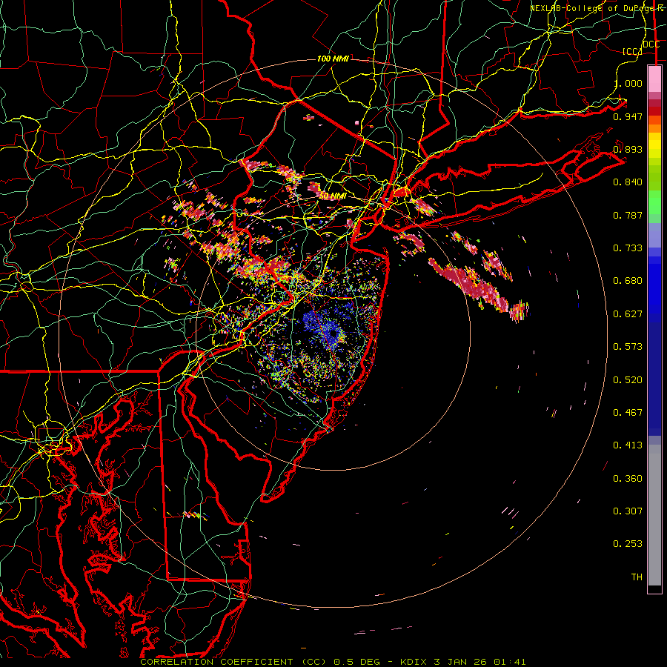
Task: Pick the pink top segment of the color bar
Action: 654,79
